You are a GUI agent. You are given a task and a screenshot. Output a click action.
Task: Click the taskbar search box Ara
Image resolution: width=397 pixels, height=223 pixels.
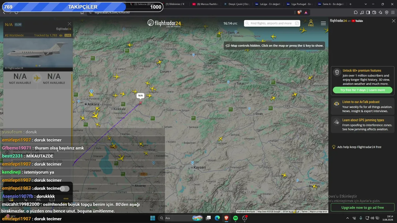pyautogui.click(x=181, y=218)
